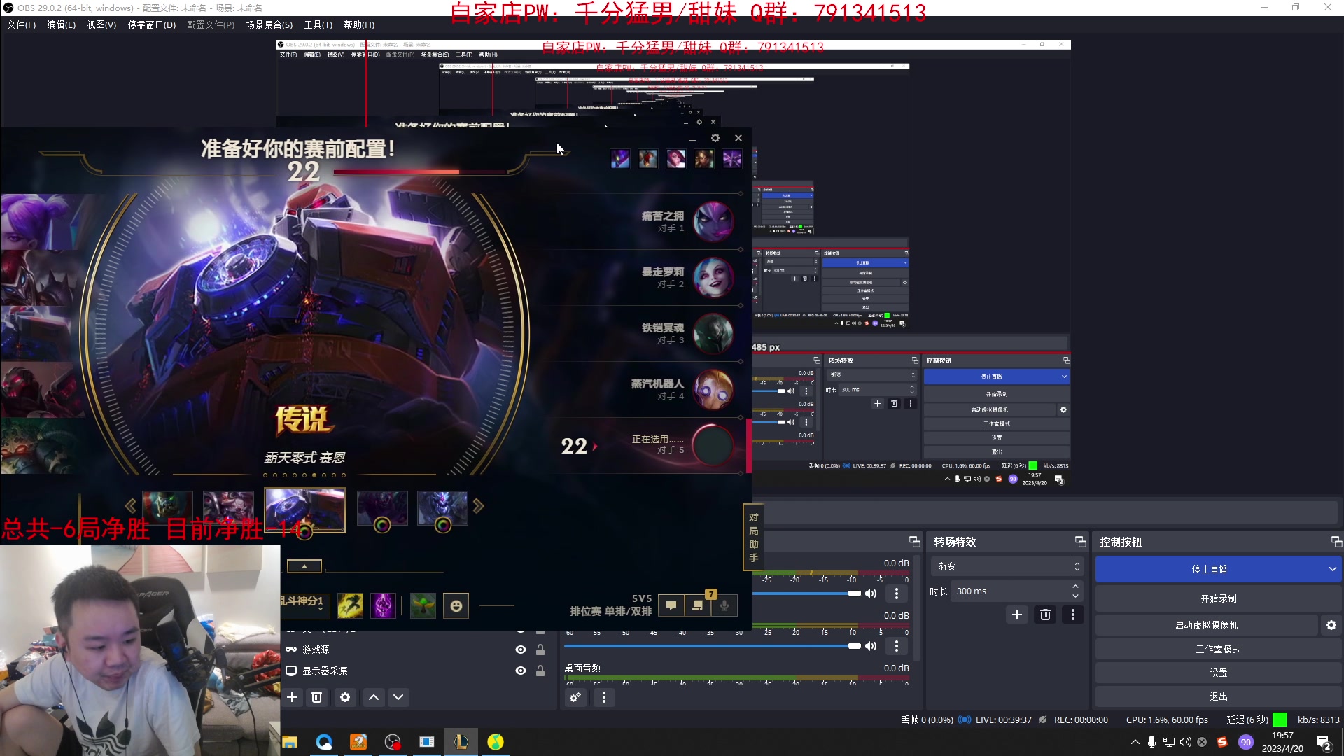Add a new source with plus button
This screenshot has width=1344, height=756.
292,697
